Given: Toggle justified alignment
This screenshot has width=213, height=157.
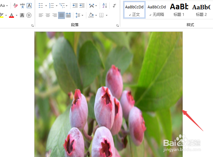Looking at the screenshot, I should tap(61, 15).
